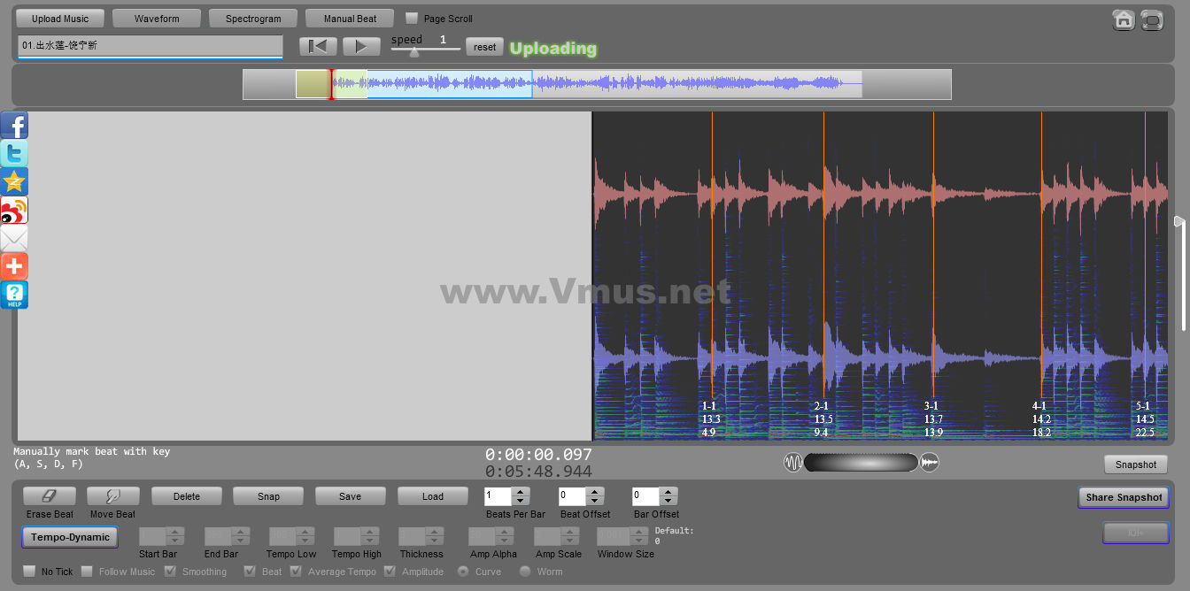Share via Weibo icon
The width and height of the screenshot is (1190, 591).
[14, 211]
